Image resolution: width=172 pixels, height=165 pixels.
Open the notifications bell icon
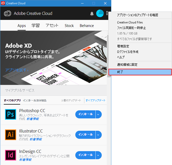point(92,14)
